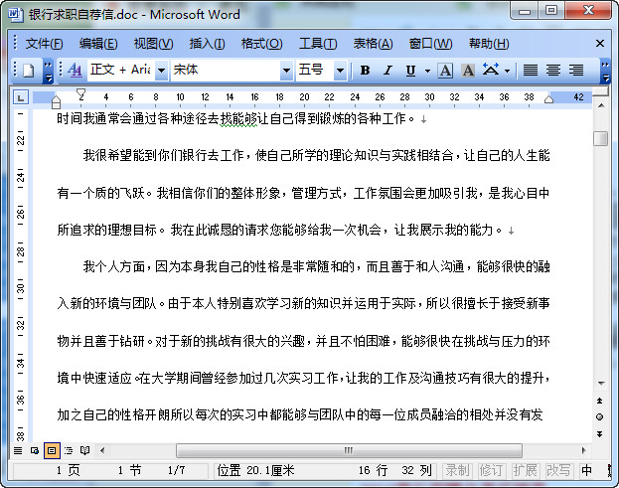Click the font size box showing 五号

pos(315,71)
